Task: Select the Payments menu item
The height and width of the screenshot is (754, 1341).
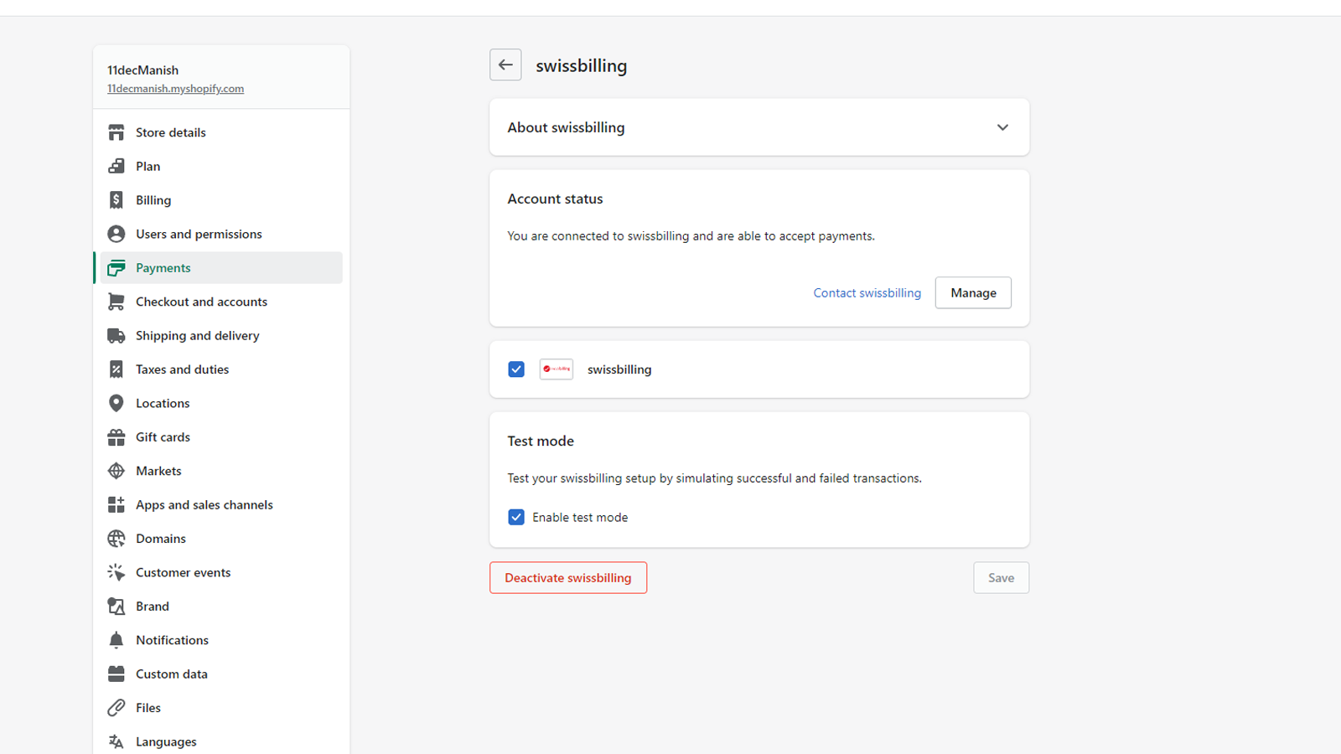Action: coord(221,268)
